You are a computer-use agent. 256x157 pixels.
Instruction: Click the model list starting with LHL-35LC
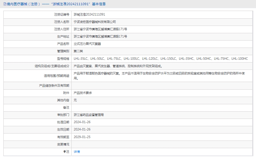(161, 59)
